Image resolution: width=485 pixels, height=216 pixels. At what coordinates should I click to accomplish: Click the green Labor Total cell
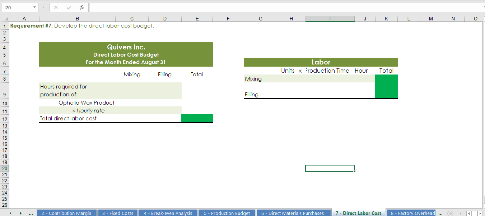click(386, 86)
